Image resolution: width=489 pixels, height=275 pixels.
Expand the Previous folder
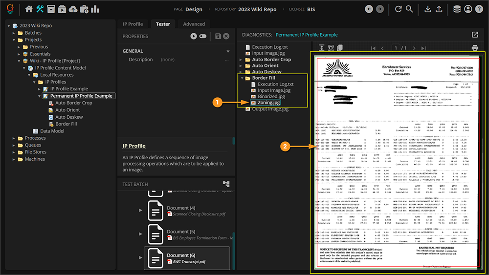click(19, 47)
